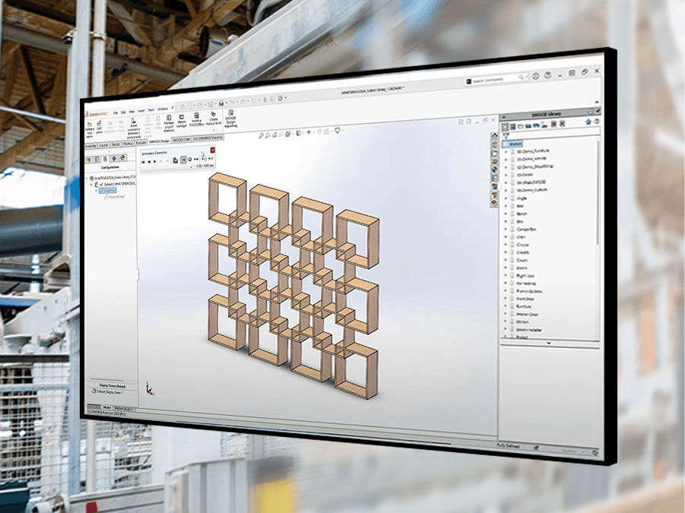Switch to the SWOOD CAM tab

181,141
